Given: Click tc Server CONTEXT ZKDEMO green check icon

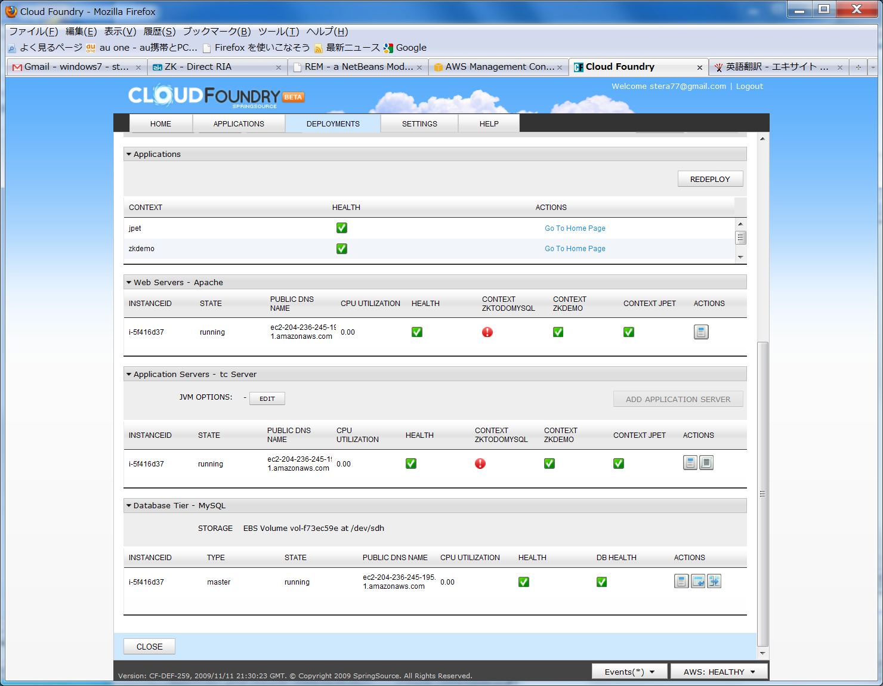Looking at the screenshot, I should 549,463.
